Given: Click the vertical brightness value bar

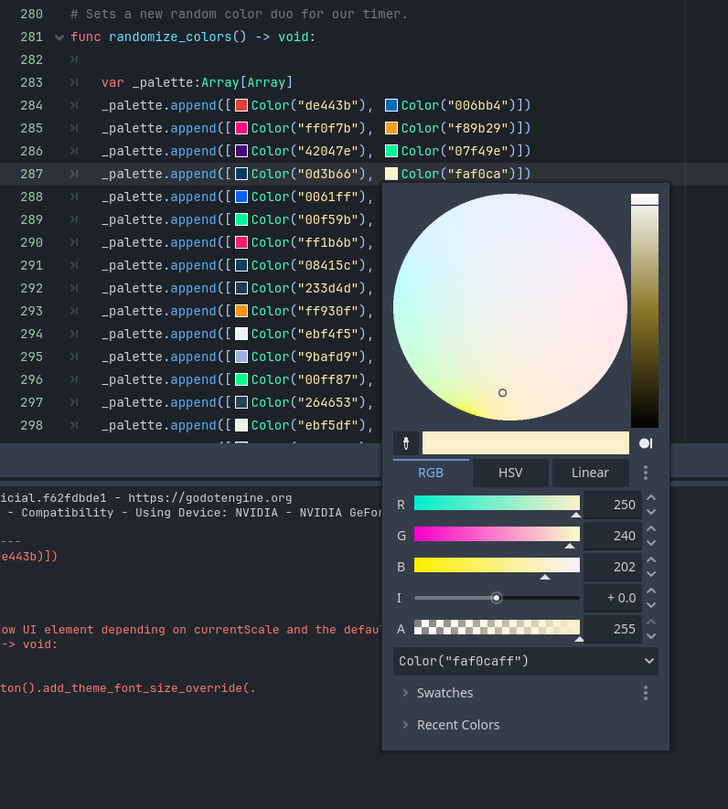Looking at the screenshot, I should [x=645, y=311].
